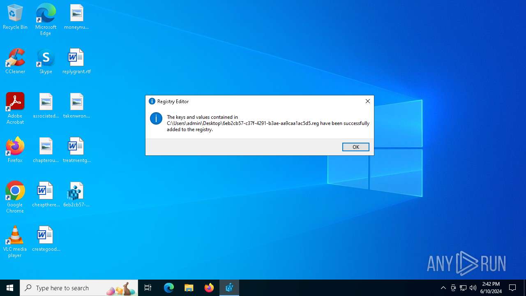Select the Adobe Acrobat desktop shortcut
Image resolution: width=526 pixels, height=296 pixels.
[x=15, y=109]
